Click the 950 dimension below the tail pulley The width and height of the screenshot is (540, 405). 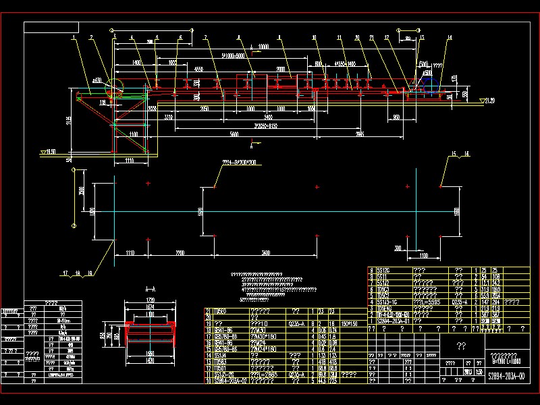pyautogui.click(x=396, y=117)
